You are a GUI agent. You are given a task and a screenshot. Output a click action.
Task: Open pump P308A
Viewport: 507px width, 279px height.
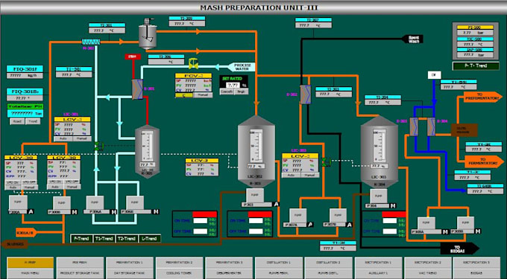click(x=426, y=223)
